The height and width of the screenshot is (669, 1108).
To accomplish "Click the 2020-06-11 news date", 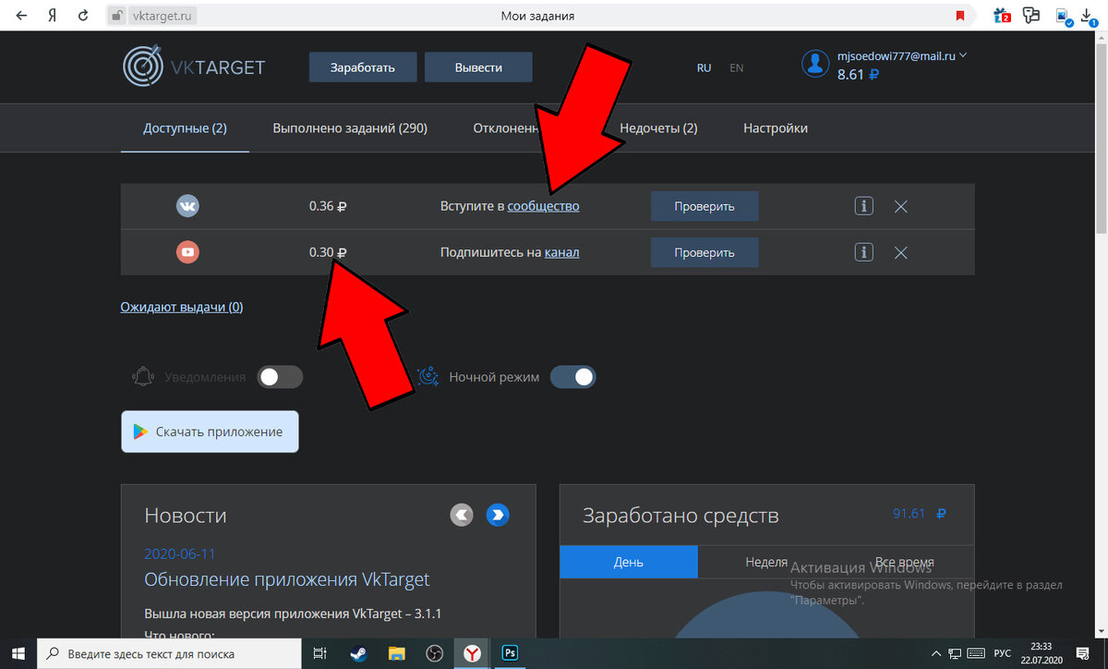I will point(180,553).
